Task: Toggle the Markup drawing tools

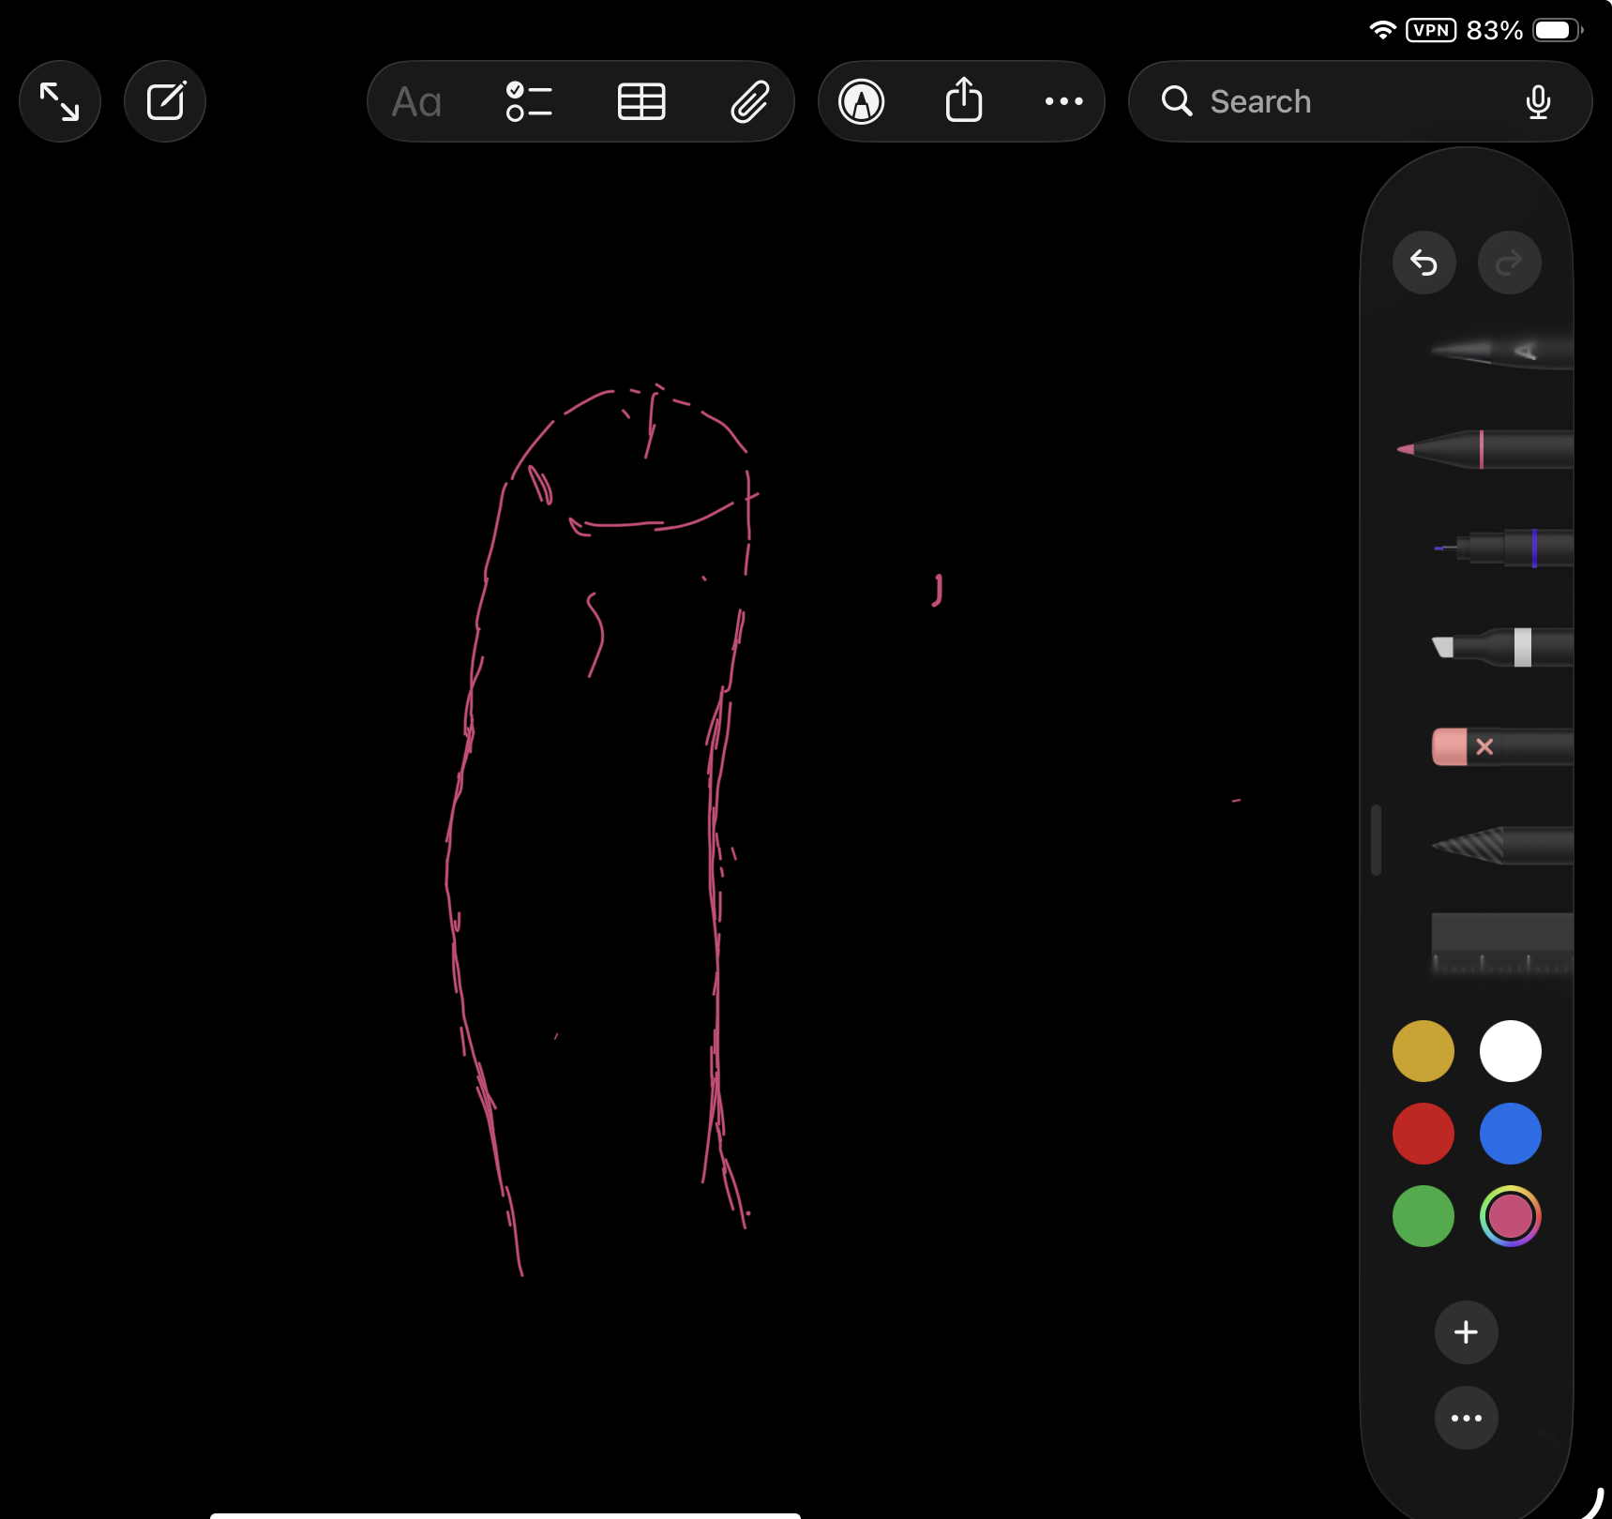Action: [861, 101]
